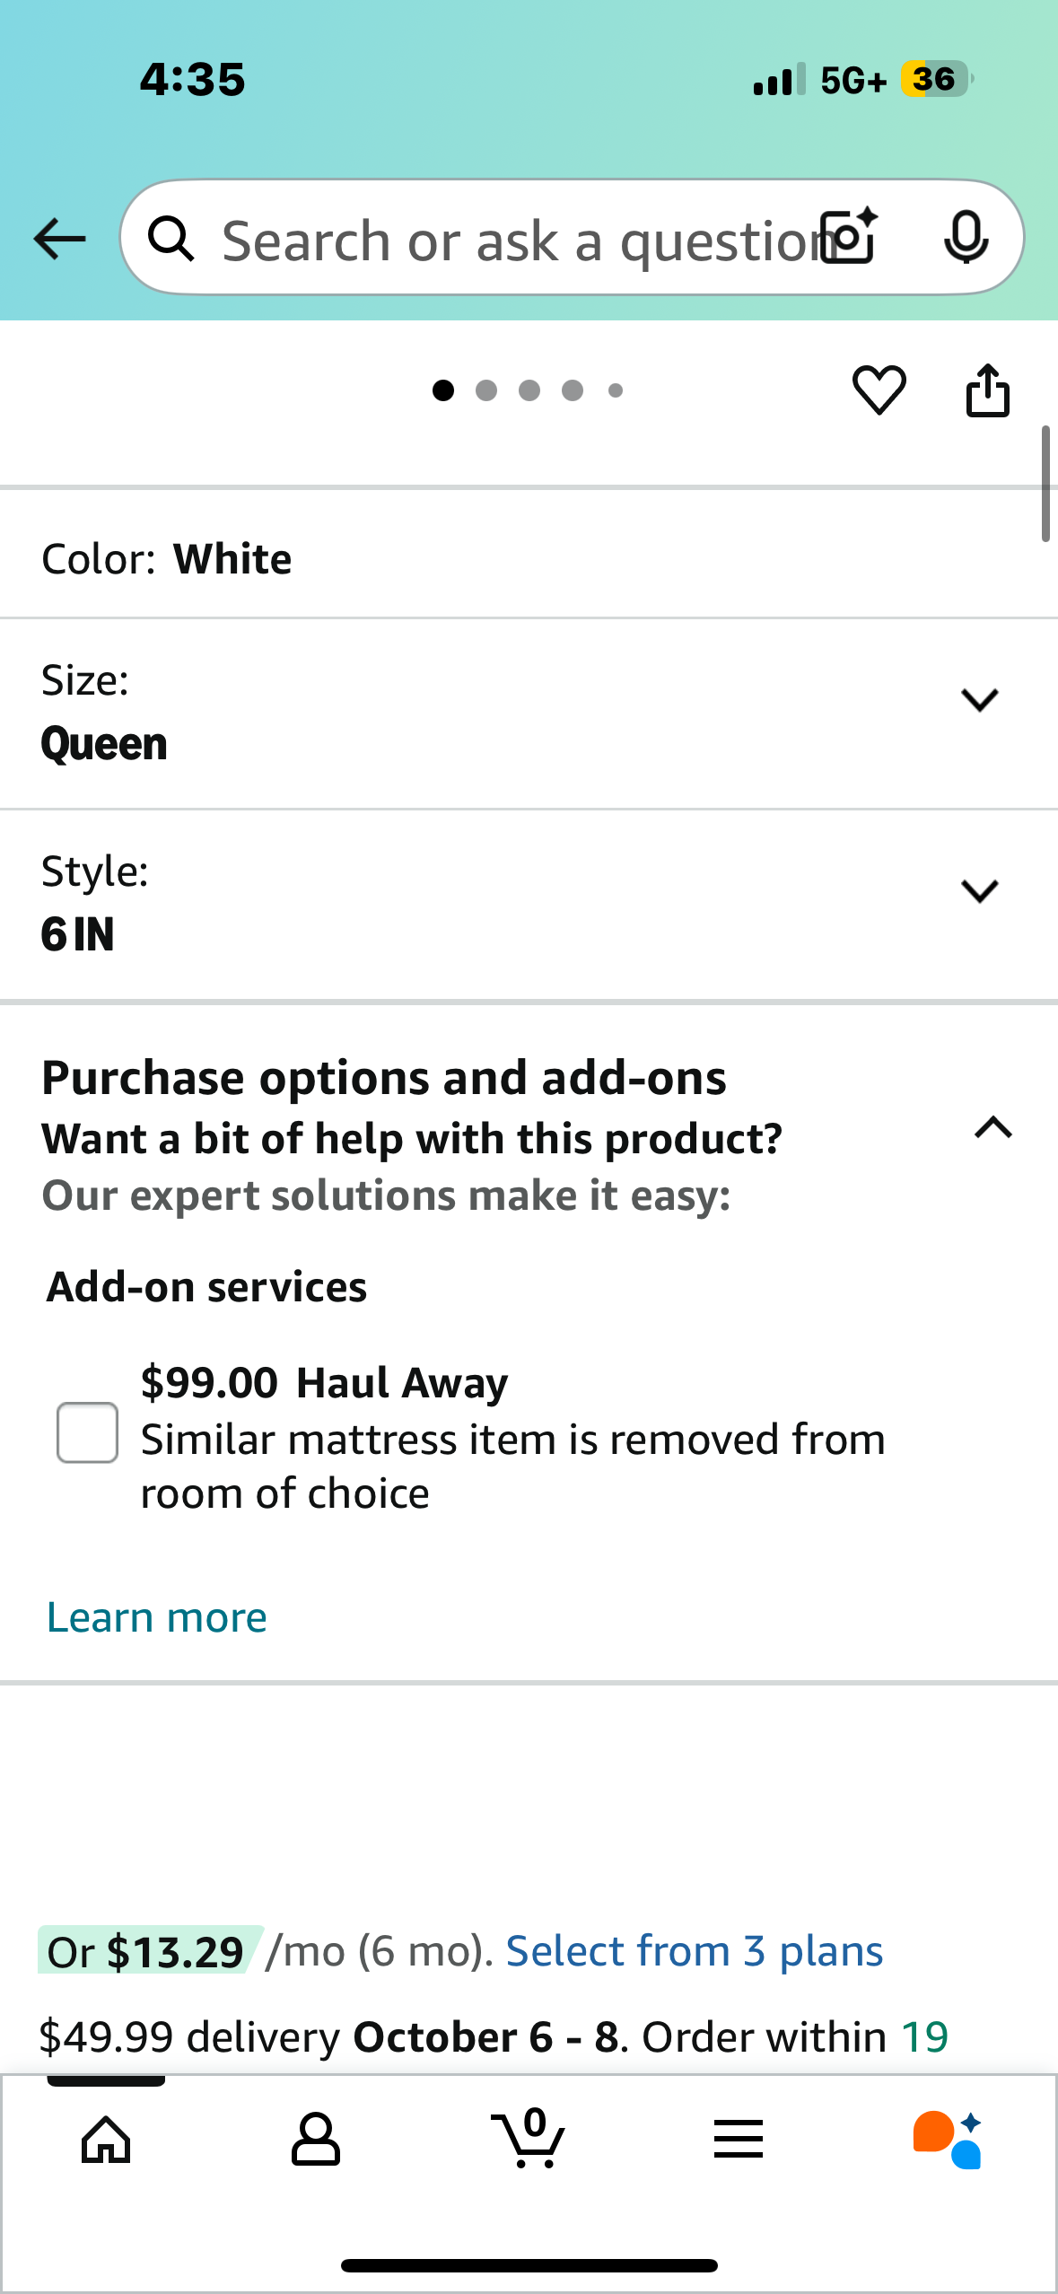Open the account profile tab
1058x2294 pixels.
coord(316,2140)
